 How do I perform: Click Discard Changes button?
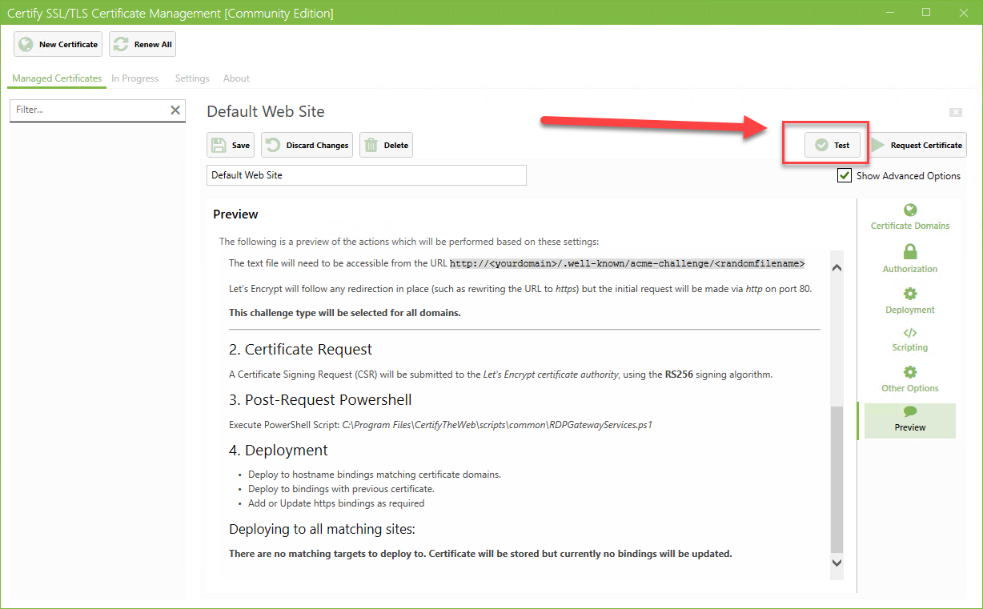pyautogui.click(x=307, y=145)
